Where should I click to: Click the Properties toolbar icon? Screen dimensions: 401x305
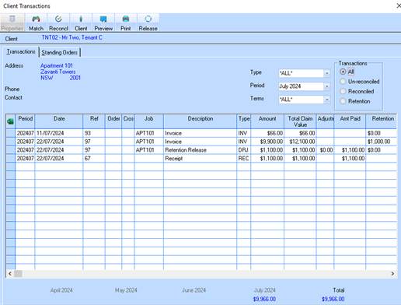[x=12, y=23]
